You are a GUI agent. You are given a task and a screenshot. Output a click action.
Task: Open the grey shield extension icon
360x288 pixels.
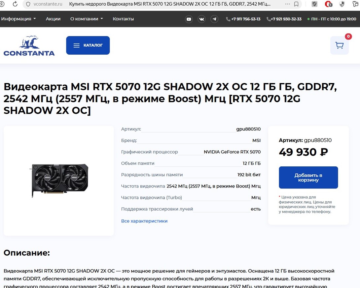click(x=314, y=4)
